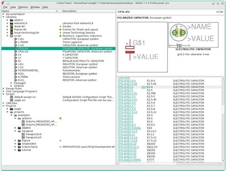This screenshot has height=171, width=226.
Task: Toggle the gray project marker for ti-launchpad
Action: [x=61, y=147]
